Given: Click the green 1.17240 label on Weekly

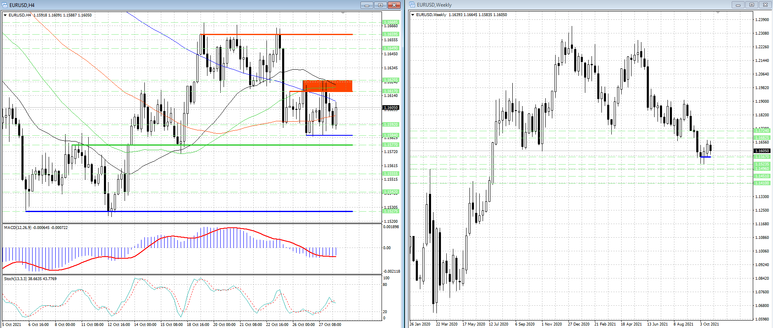Looking at the screenshot, I should [x=762, y=131].
